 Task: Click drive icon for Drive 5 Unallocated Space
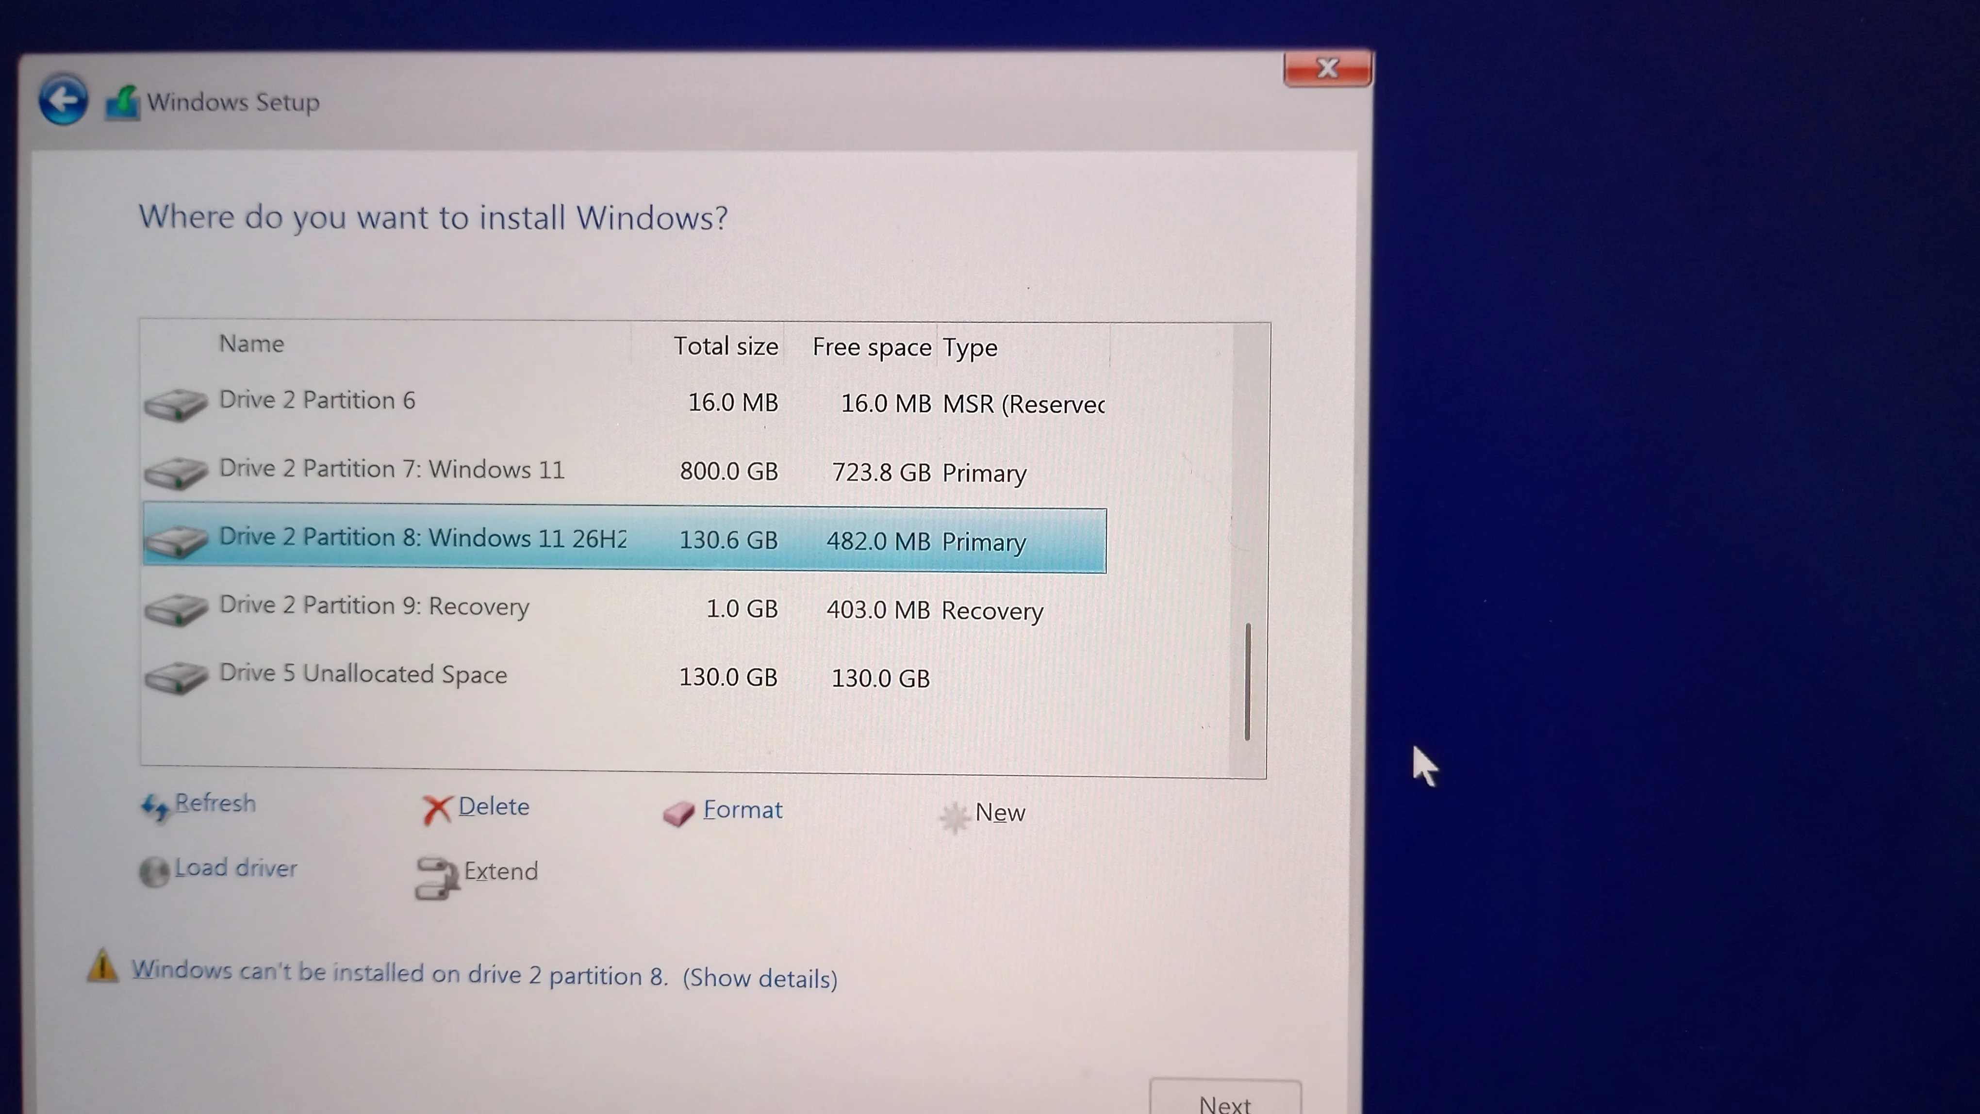(x=176, y=678)
